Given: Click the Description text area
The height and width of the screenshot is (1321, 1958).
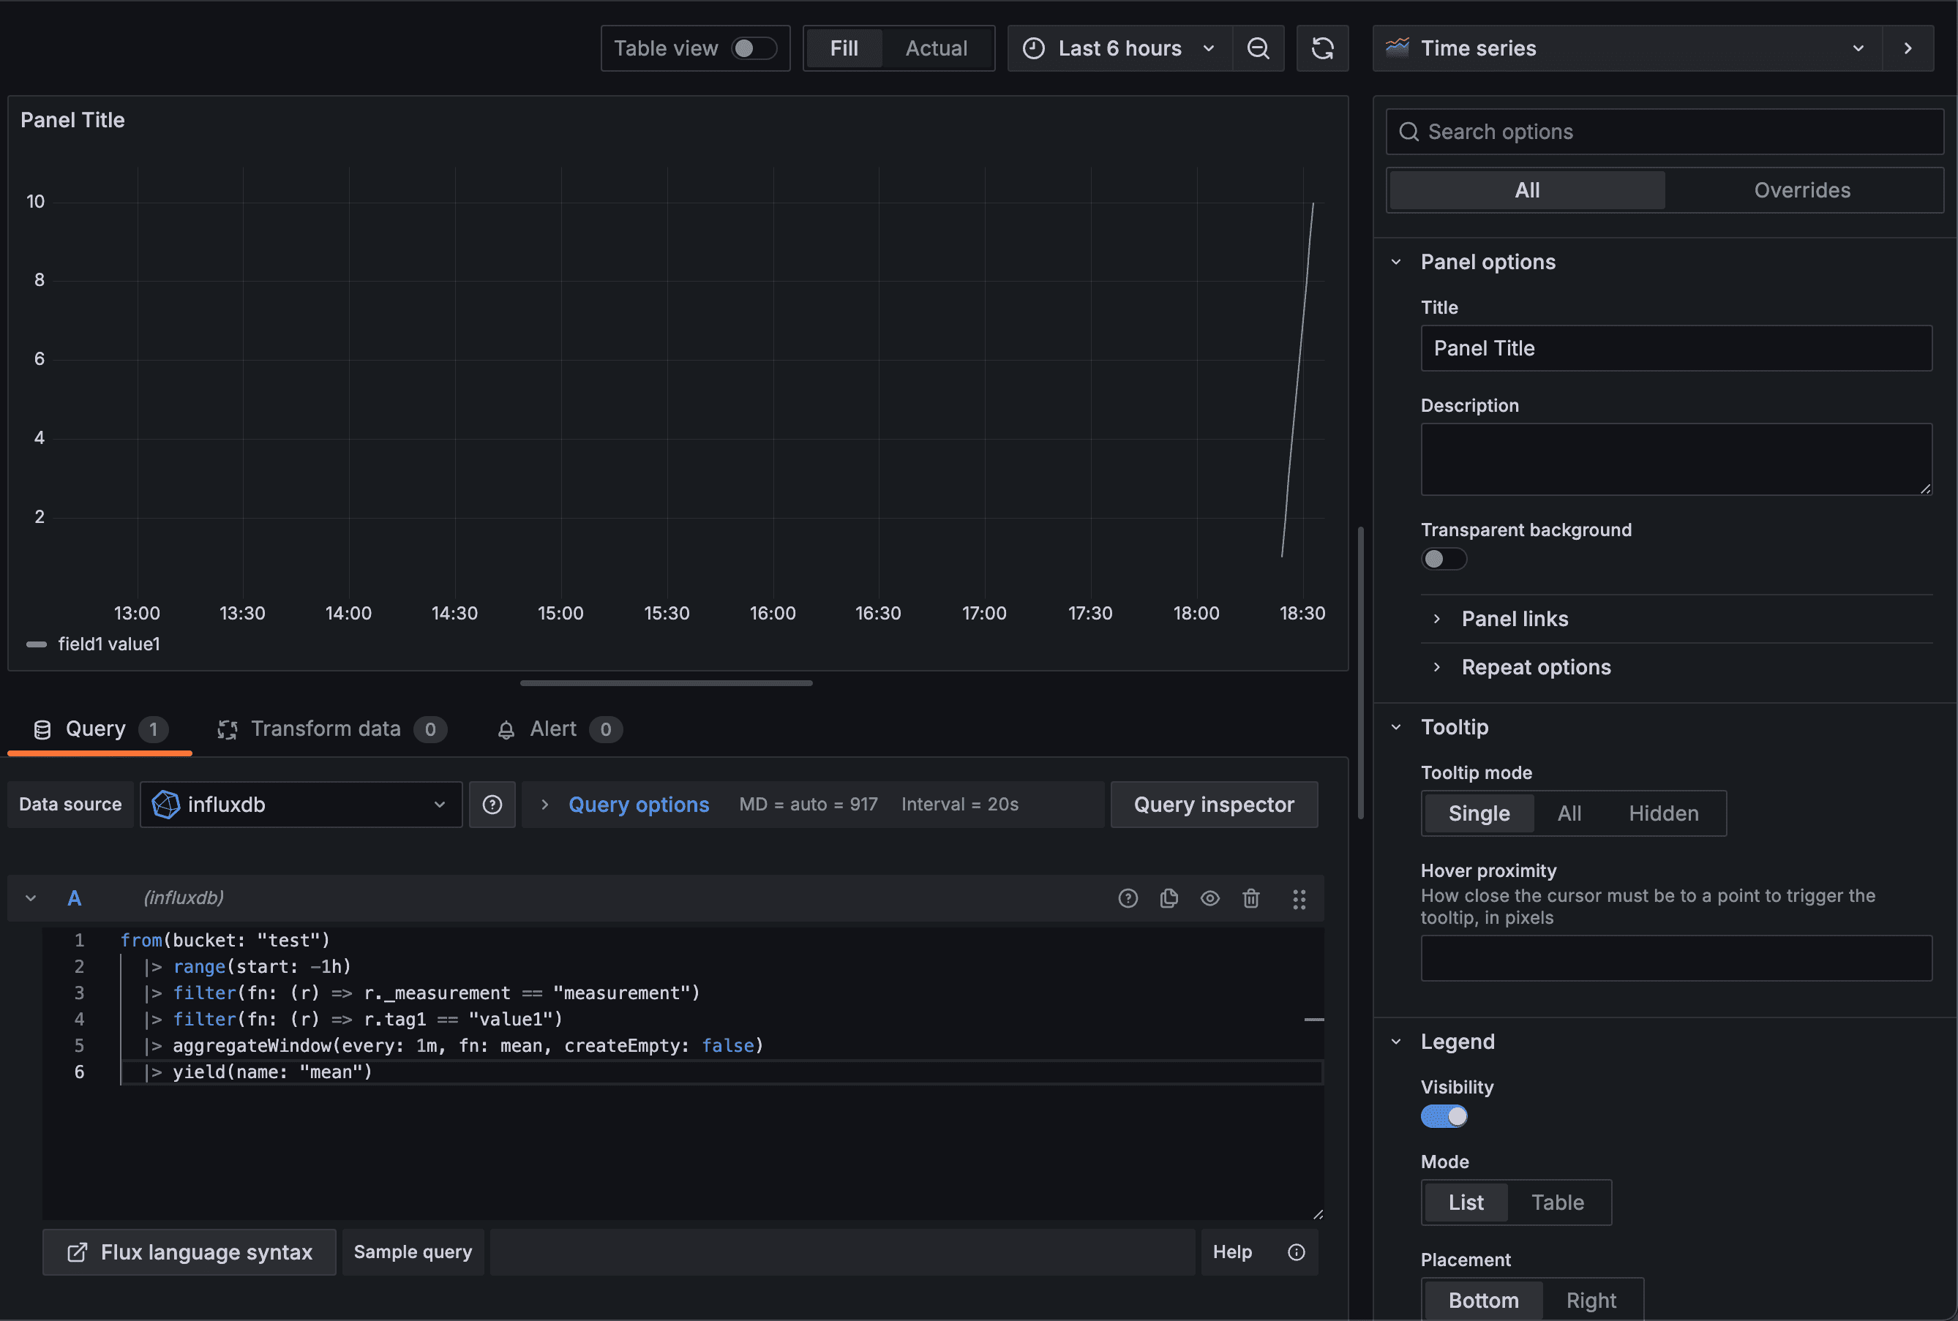Looking at the screenshot, I should tap(1676, 459).
